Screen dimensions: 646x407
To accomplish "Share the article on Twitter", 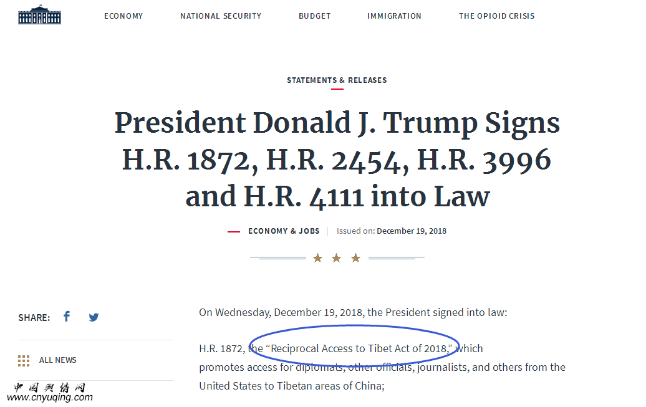I will (x=94, y=317).
